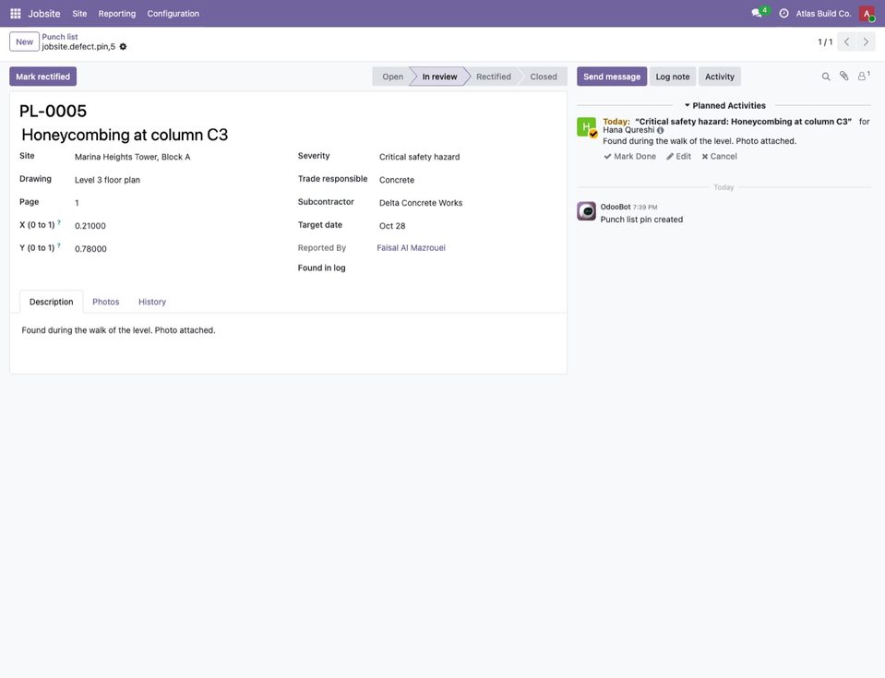Click the empty Found in log field
Image resolution: width=885 pixels, height=678 pixels.
(x=467, y=268)
